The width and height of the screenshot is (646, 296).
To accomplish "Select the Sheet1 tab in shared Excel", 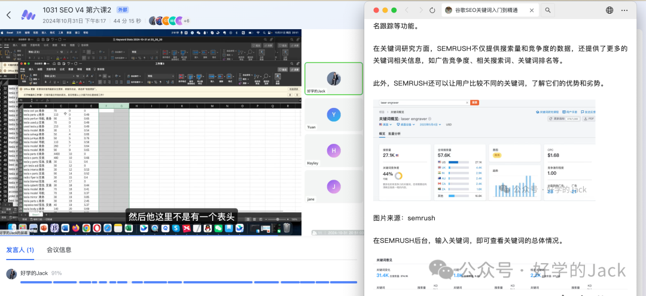I will (35, 215).
